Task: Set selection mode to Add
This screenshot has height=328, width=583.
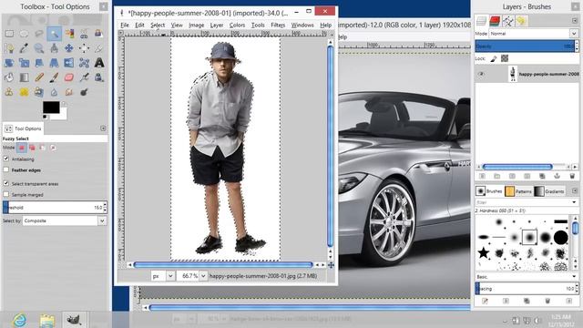Action: pos(32,148)
